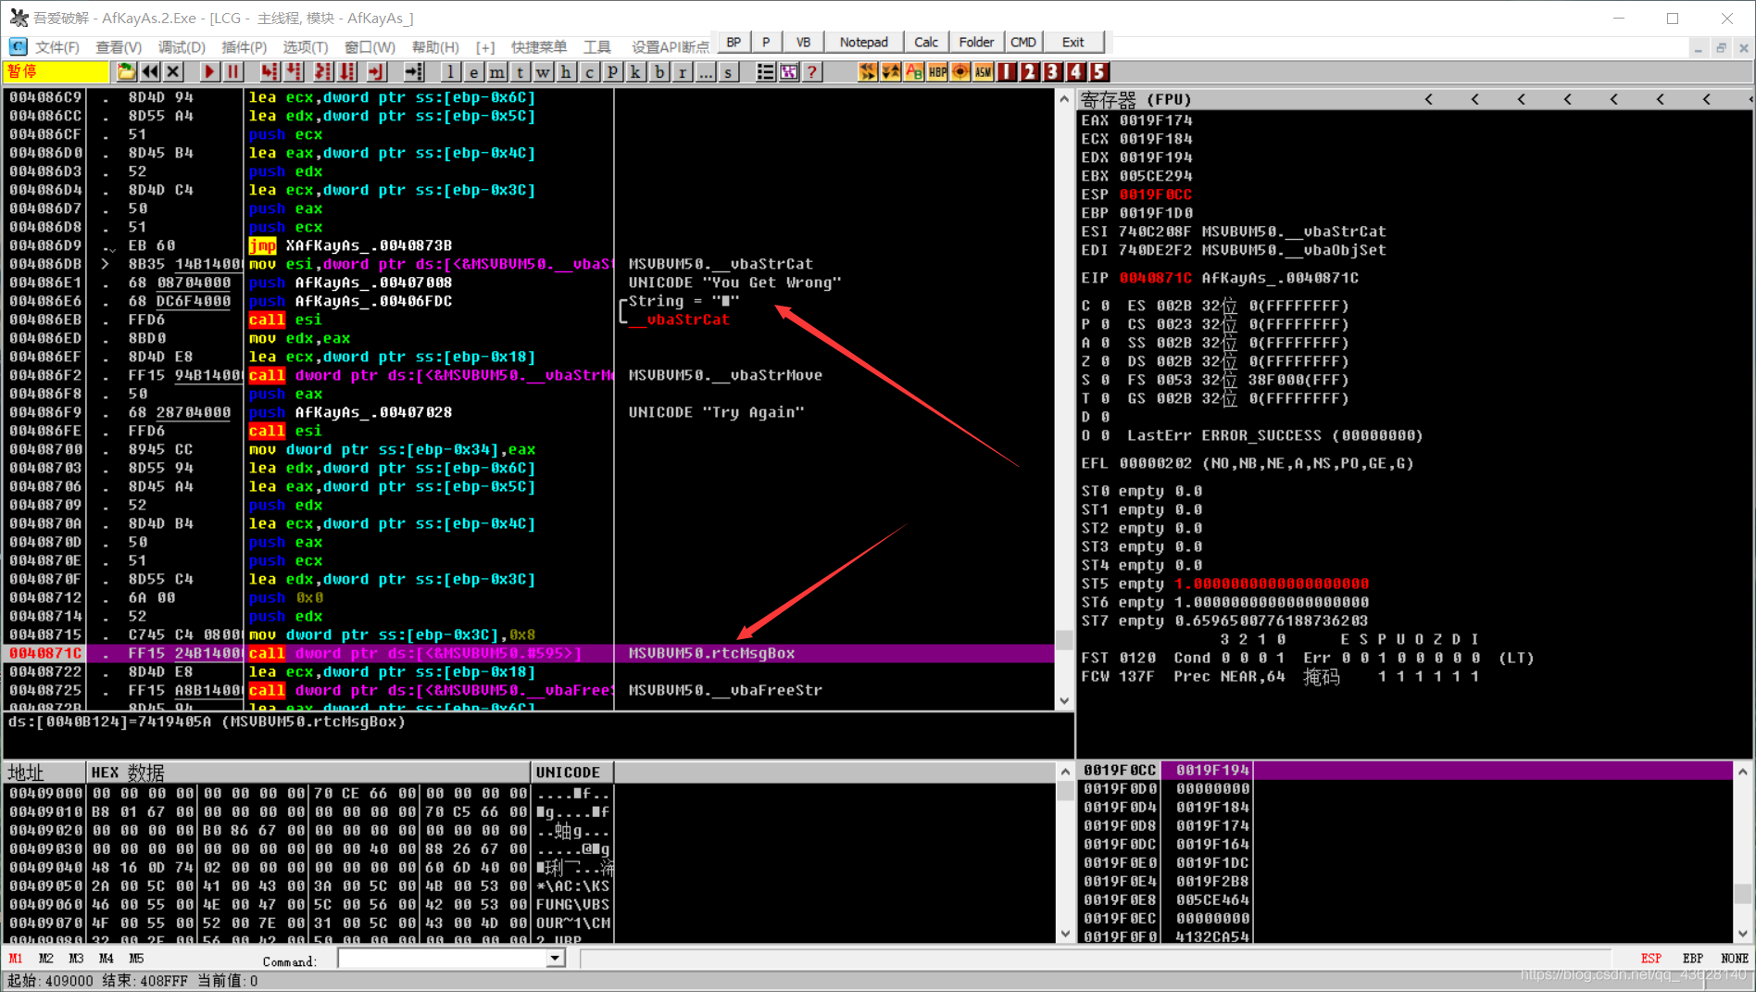The height and width of the screenshot is (992, 1756).
Task: Open the 查看(V) menu
Action: pos(119,46)
